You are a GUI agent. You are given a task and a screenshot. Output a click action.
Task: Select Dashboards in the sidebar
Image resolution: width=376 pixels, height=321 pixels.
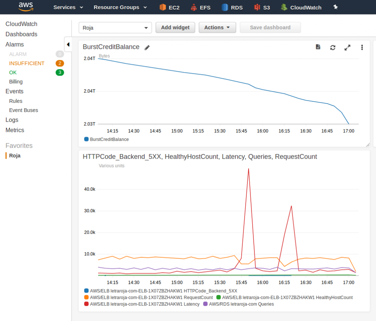tap(21, 34)
